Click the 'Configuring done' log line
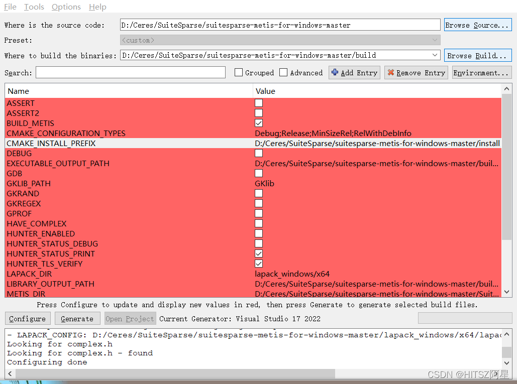This screenshot has height=384, width=517. (47, 362)
